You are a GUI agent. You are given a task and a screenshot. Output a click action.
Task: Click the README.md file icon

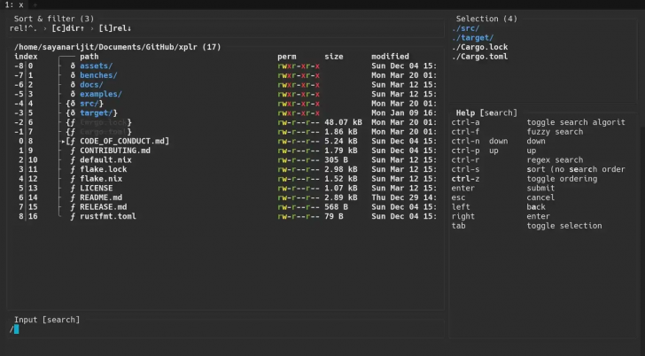click(x=72, y=197)
